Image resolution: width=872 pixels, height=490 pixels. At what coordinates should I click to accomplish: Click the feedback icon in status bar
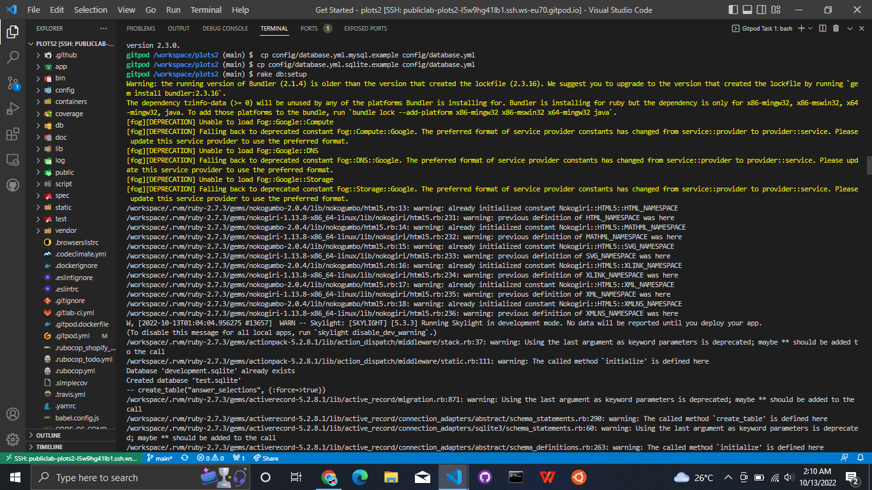(x=845, y=458)
